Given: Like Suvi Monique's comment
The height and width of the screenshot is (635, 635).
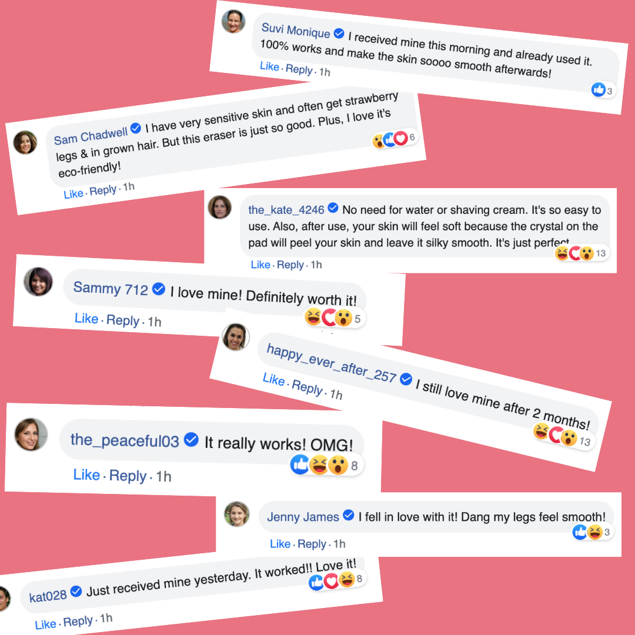Looking at the screenshot, I should tap(270, 66).
